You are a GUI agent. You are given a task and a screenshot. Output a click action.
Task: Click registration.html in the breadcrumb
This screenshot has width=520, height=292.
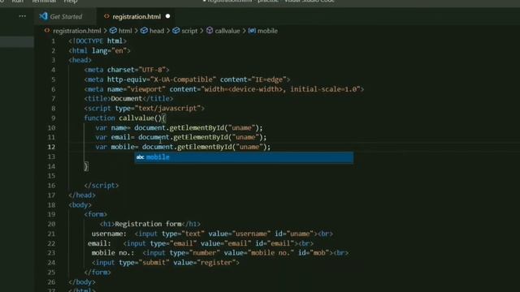click(x=77, y=31)
